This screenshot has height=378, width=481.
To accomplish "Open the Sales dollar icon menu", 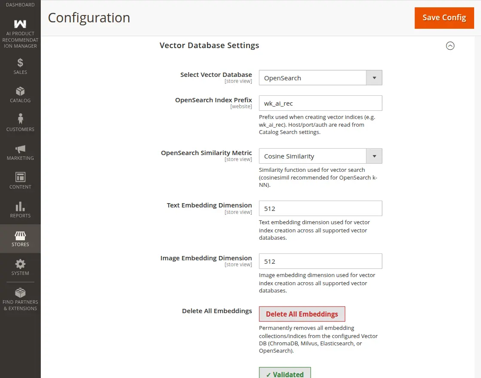I will [x=20, y=63].
